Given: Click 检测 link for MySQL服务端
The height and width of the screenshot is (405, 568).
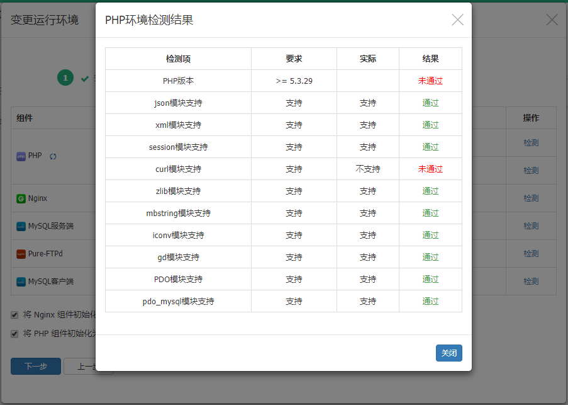Looking at the screenshot, I should (531, 226).
